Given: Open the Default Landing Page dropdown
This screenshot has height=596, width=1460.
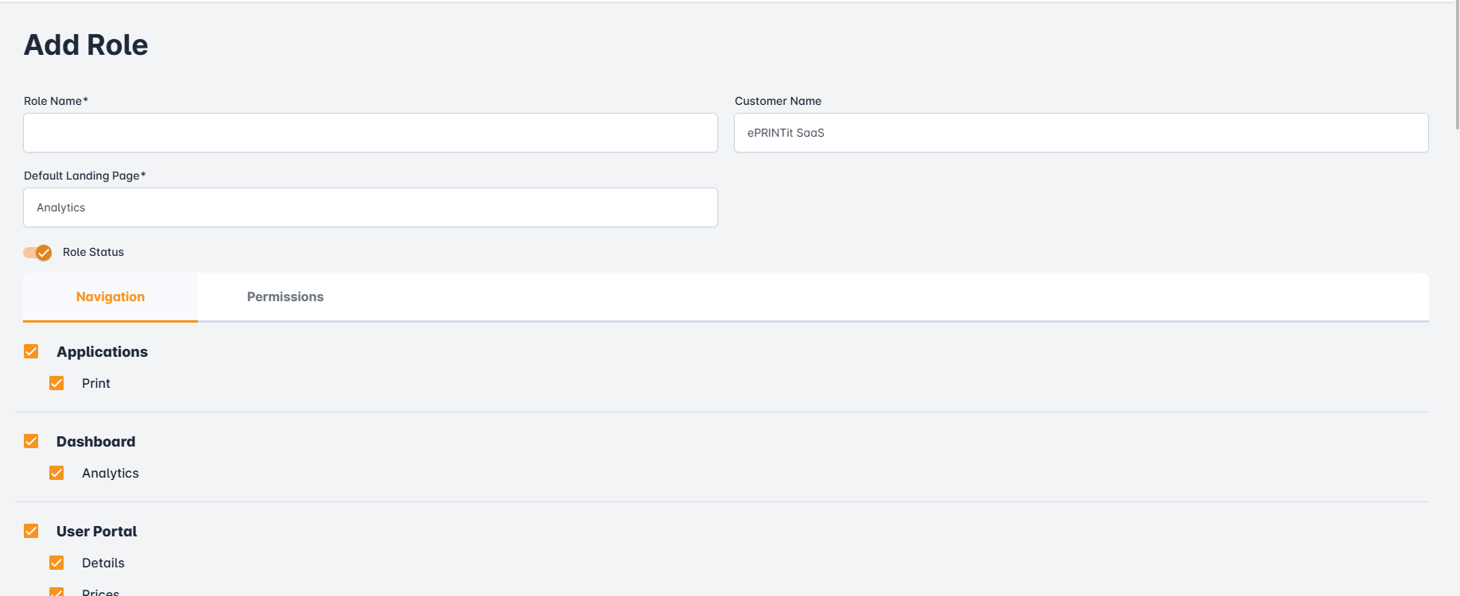Looking at the screenshot, I should 370,207.
